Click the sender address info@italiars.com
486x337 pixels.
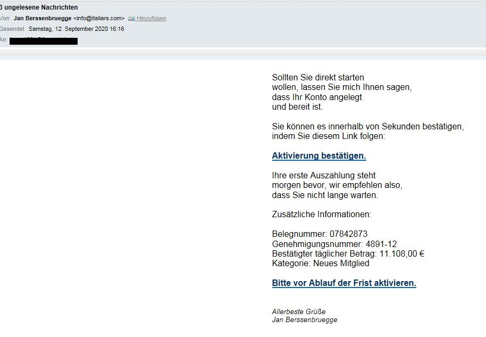click(x=99, y=18)
